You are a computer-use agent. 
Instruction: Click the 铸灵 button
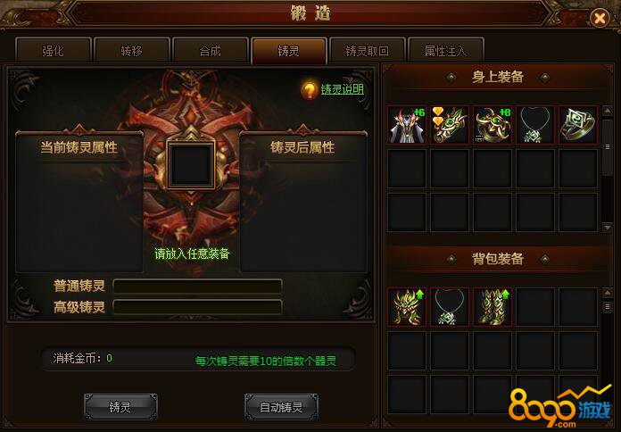120,407
